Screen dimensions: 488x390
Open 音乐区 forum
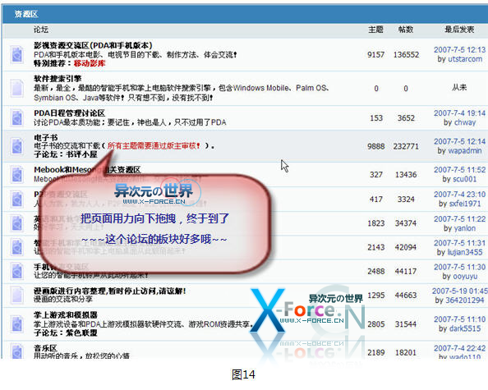(45, 348)
